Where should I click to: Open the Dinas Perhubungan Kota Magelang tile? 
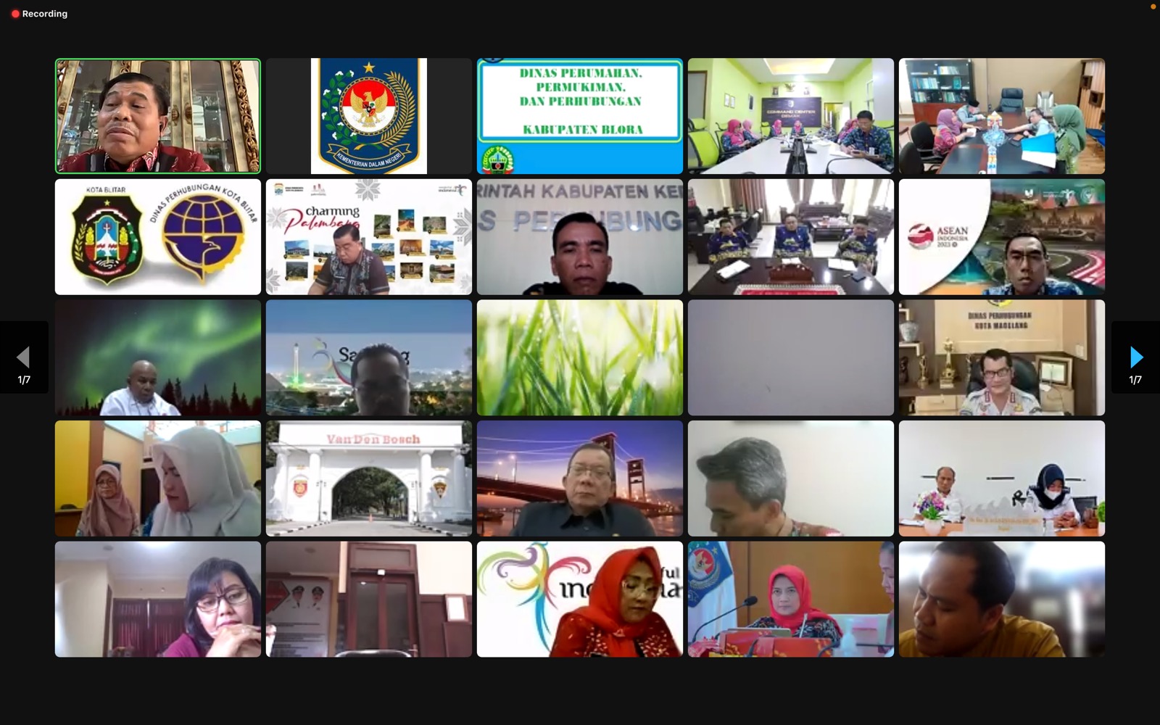[x=1001, y=357]
